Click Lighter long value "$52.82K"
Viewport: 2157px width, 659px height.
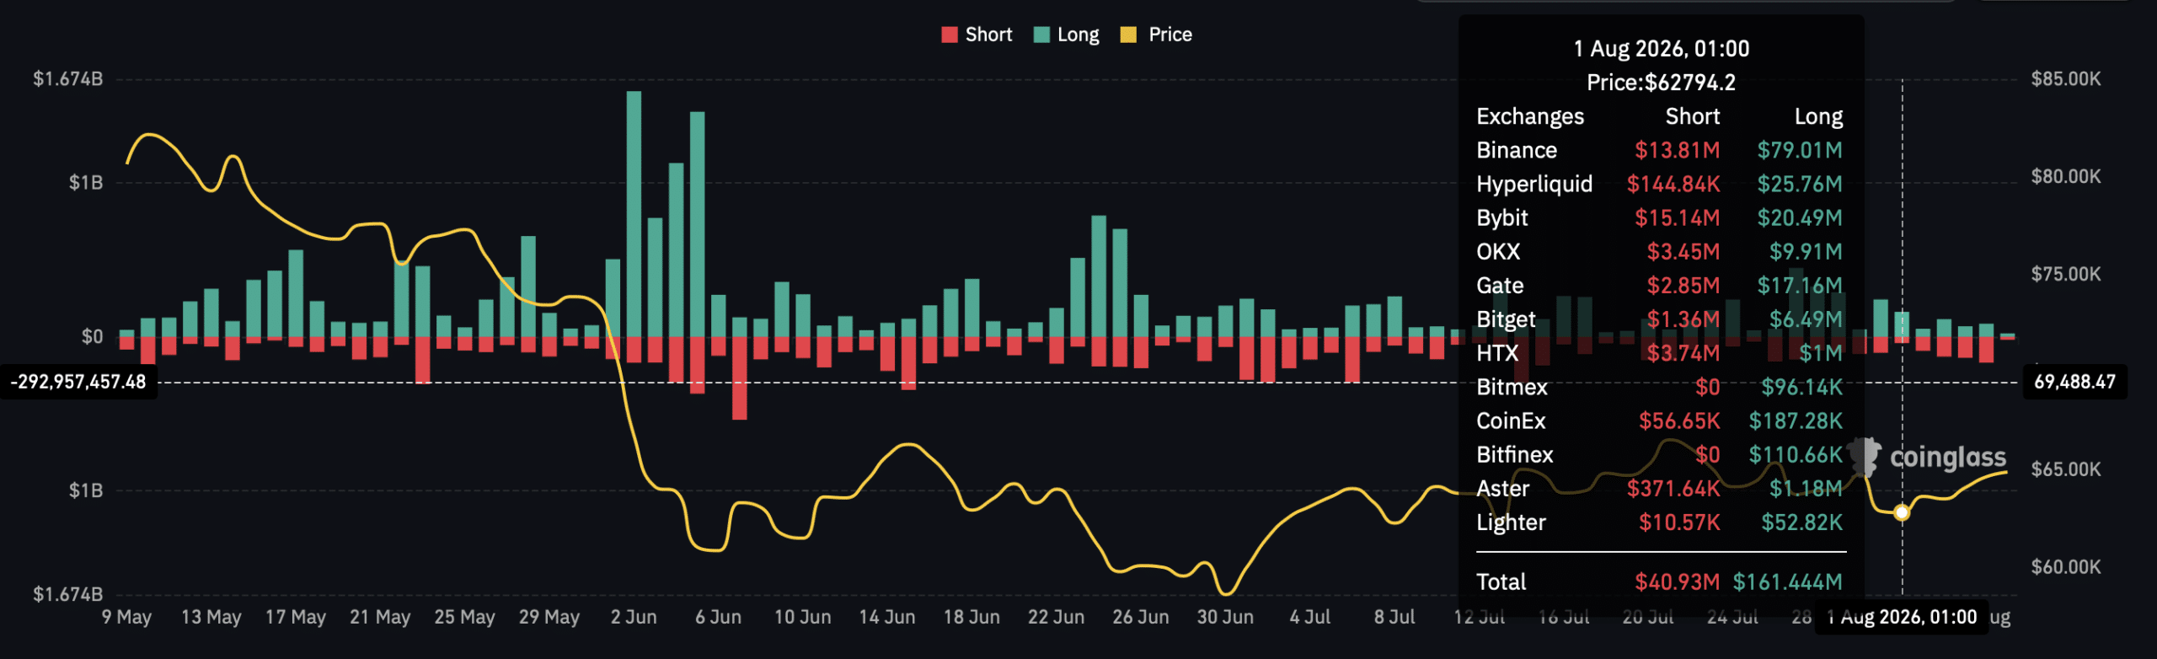coord(1801,522)
